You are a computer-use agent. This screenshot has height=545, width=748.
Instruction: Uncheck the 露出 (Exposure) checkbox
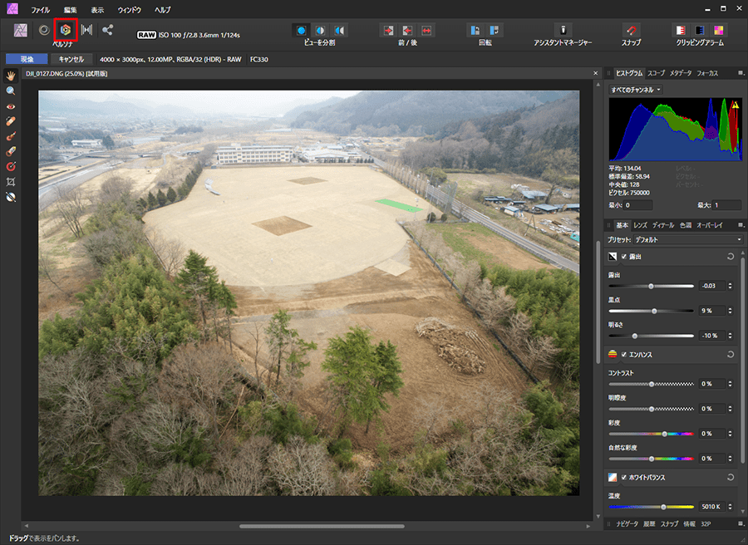tap(624, 257)
